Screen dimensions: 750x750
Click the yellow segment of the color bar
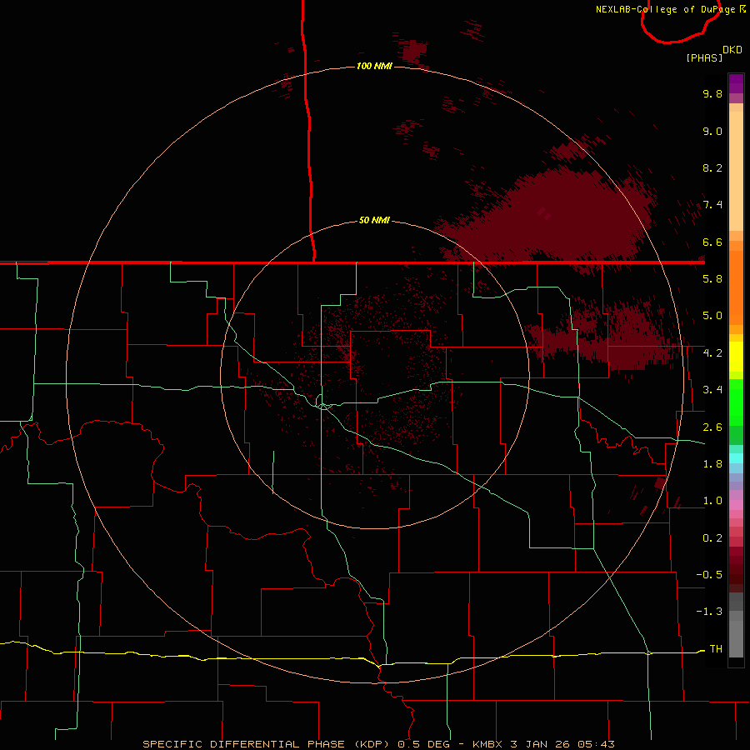(736, 357)
